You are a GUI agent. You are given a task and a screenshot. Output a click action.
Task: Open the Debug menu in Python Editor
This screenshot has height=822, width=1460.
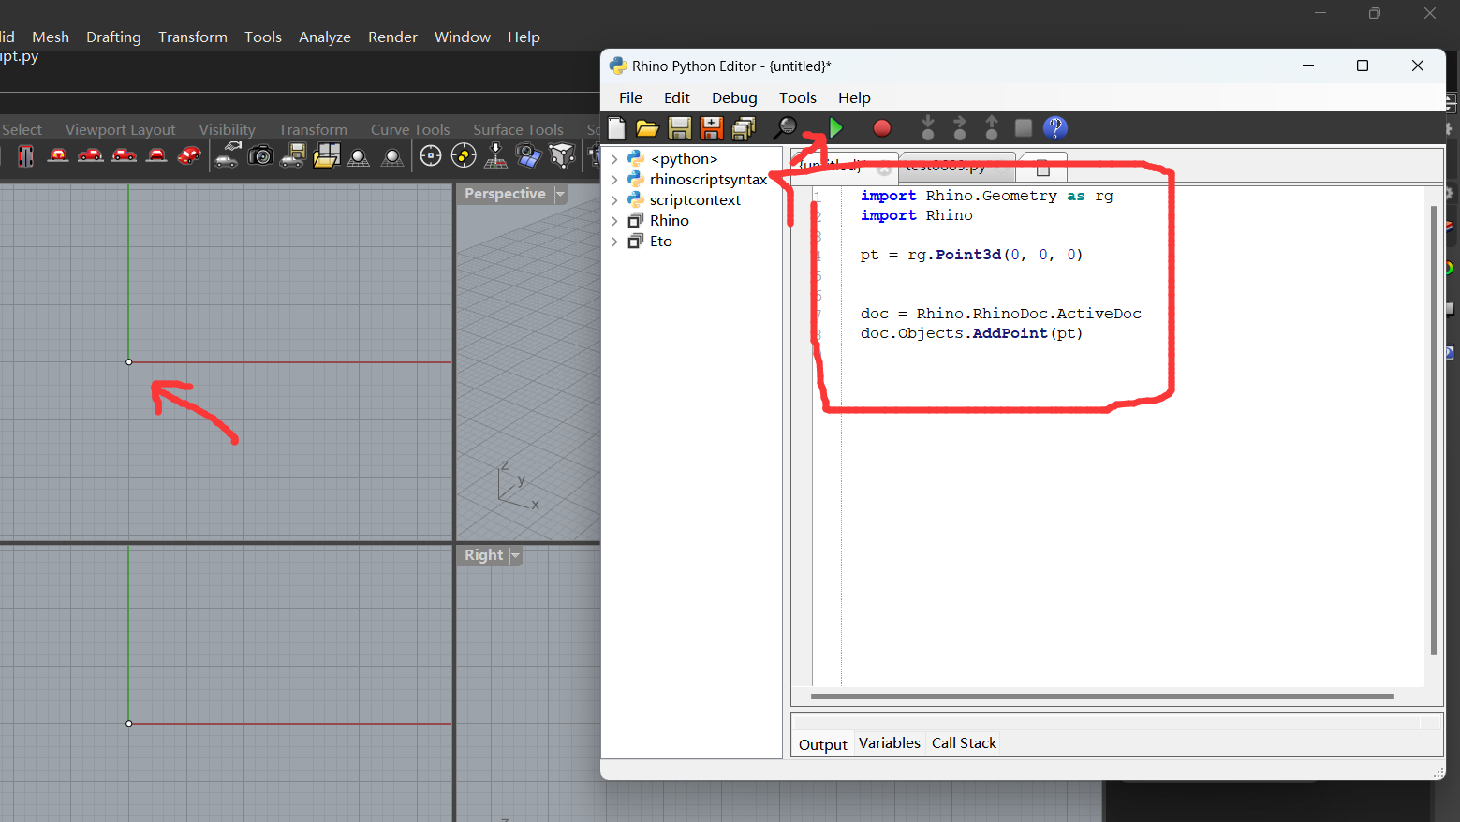pos(734,97)
